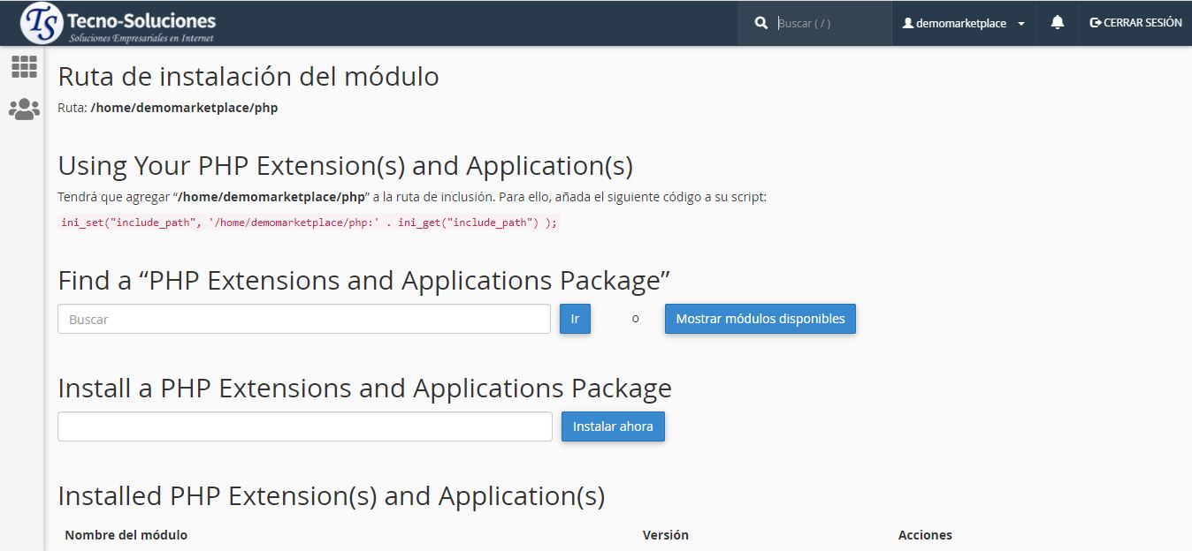
Task: Click the magnifying glass search icon
Action: tap(760, 24)
